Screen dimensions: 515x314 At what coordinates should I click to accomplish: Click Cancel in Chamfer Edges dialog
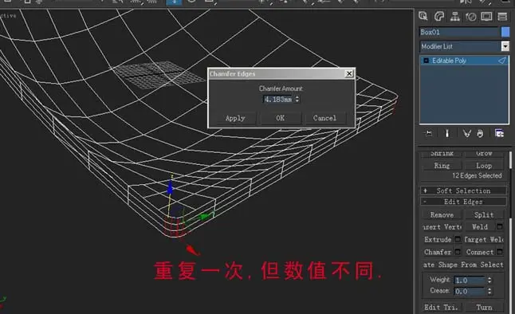click(x=324, y=118)
